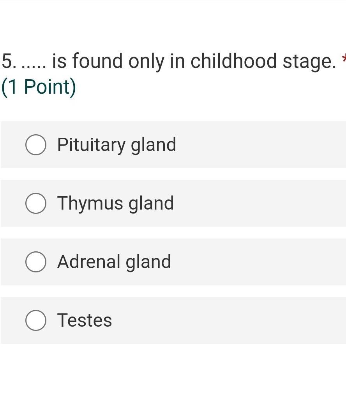The height and width of the screenshot is (393, 346).
Task: Click the blank dots in the question
Action: tap(34, 66)
